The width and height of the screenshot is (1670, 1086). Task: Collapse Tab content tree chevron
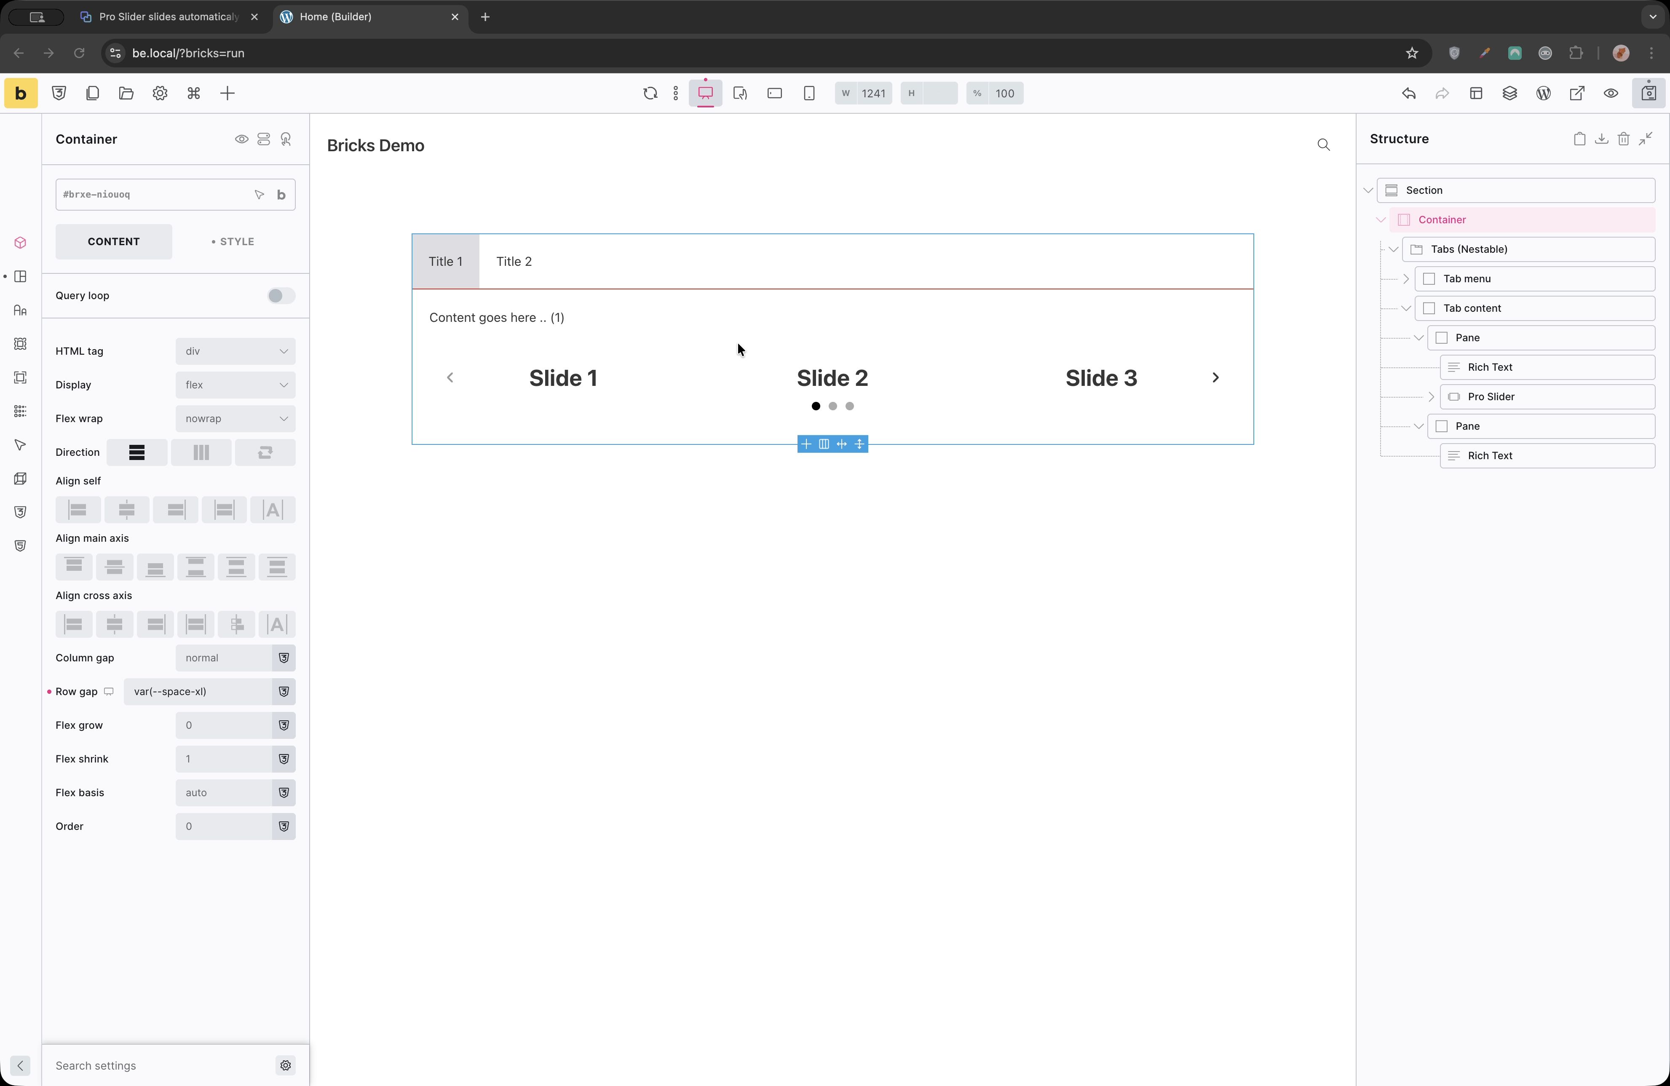(x=1406, y=308)
